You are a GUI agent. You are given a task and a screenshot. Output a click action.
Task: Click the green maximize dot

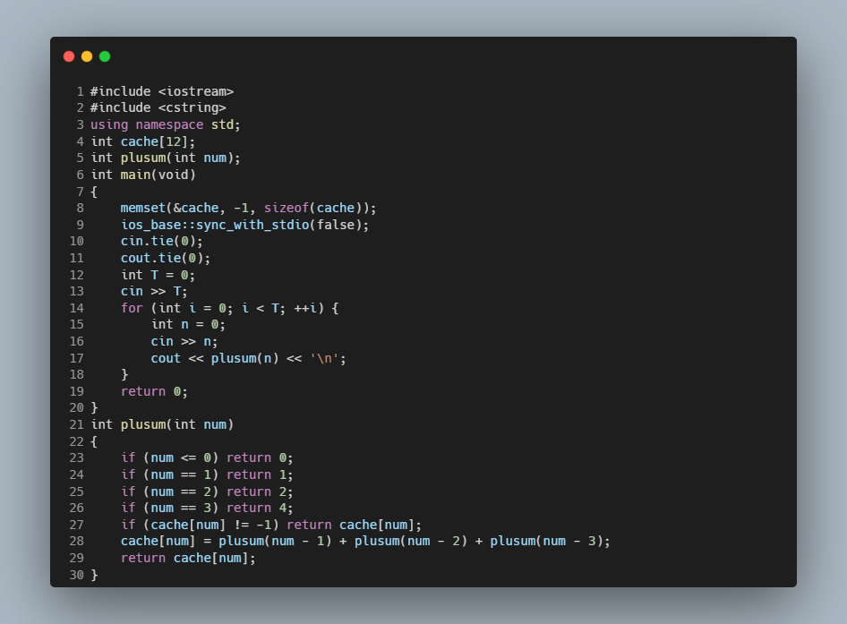(x=105, y=56)
